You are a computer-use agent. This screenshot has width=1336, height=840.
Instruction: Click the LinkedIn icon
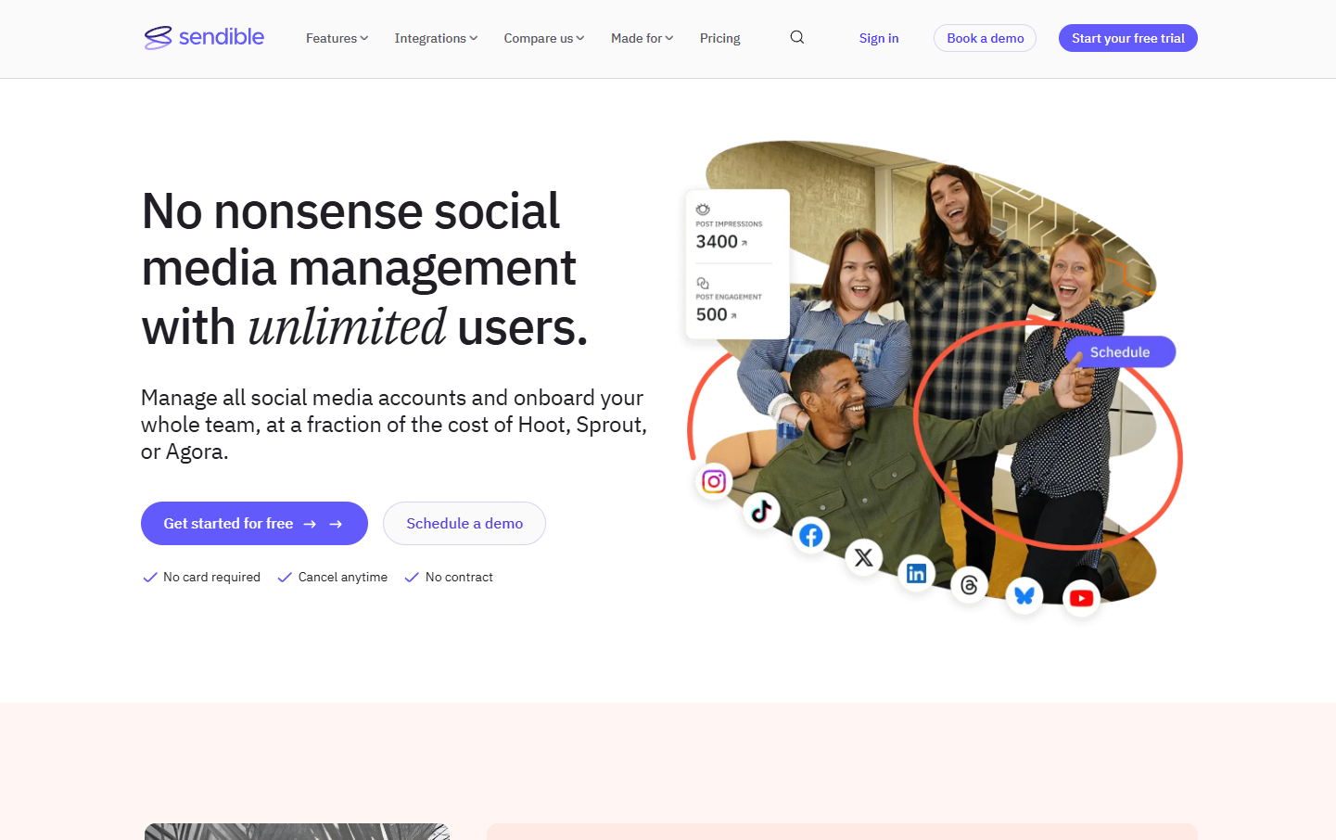(x=917, y=573)
